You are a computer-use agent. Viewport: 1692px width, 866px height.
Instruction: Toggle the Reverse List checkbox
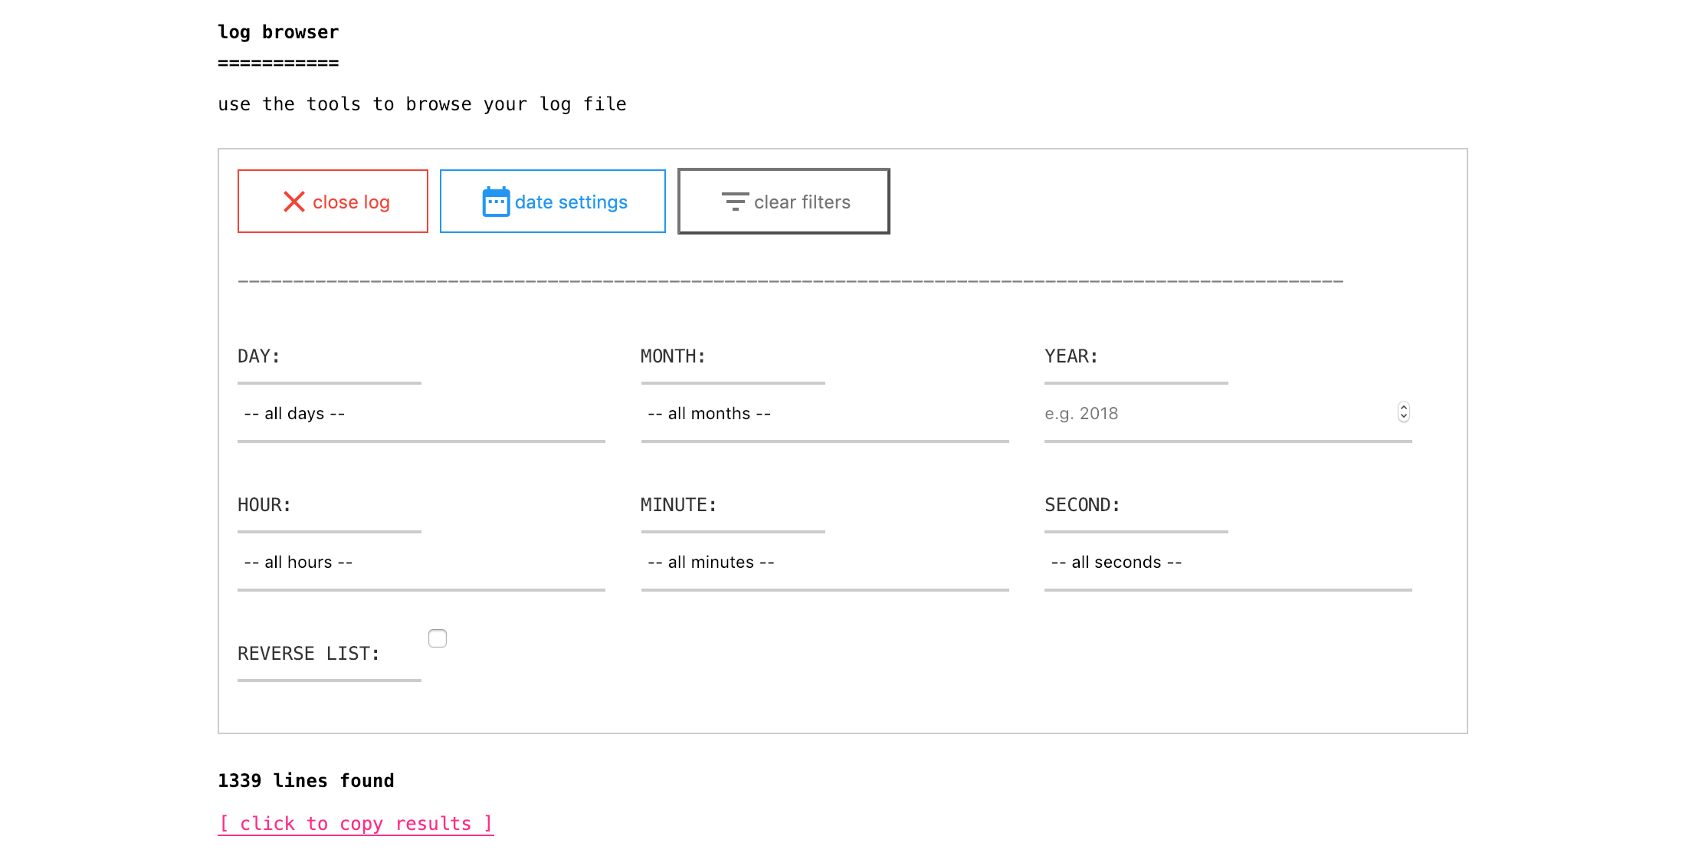point(438,638)
